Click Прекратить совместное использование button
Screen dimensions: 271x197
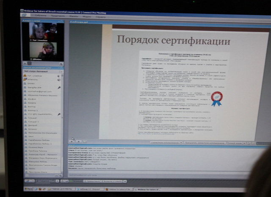(x=205, y=143)
